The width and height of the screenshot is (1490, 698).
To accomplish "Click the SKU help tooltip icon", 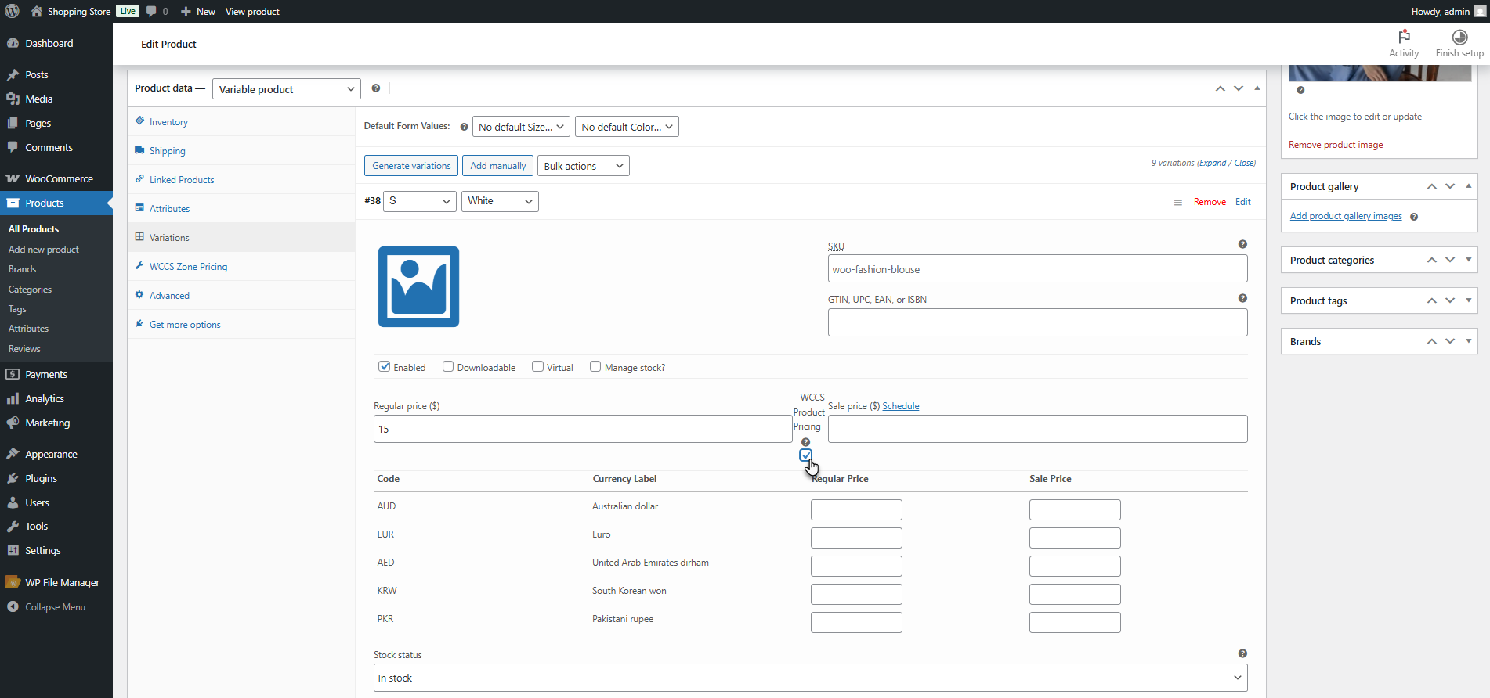I will click(x=1242, y=244).
